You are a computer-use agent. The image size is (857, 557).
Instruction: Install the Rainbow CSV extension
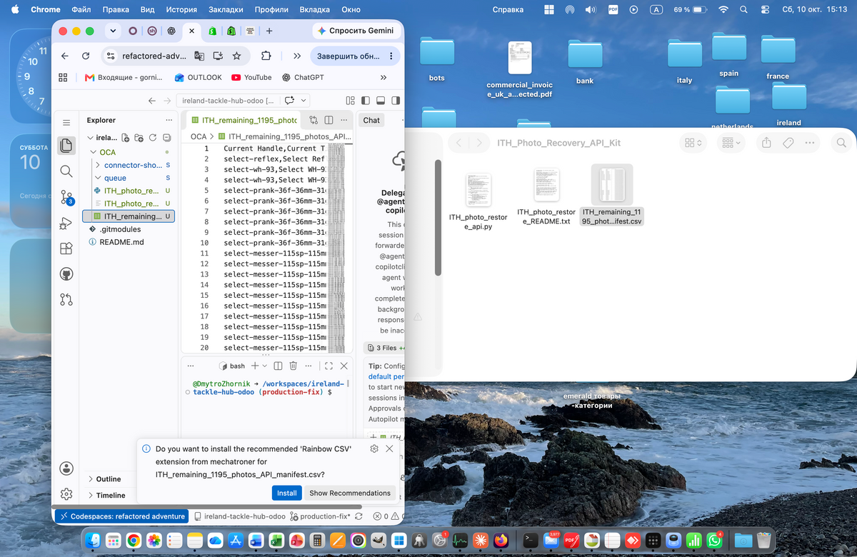point(287,493)
